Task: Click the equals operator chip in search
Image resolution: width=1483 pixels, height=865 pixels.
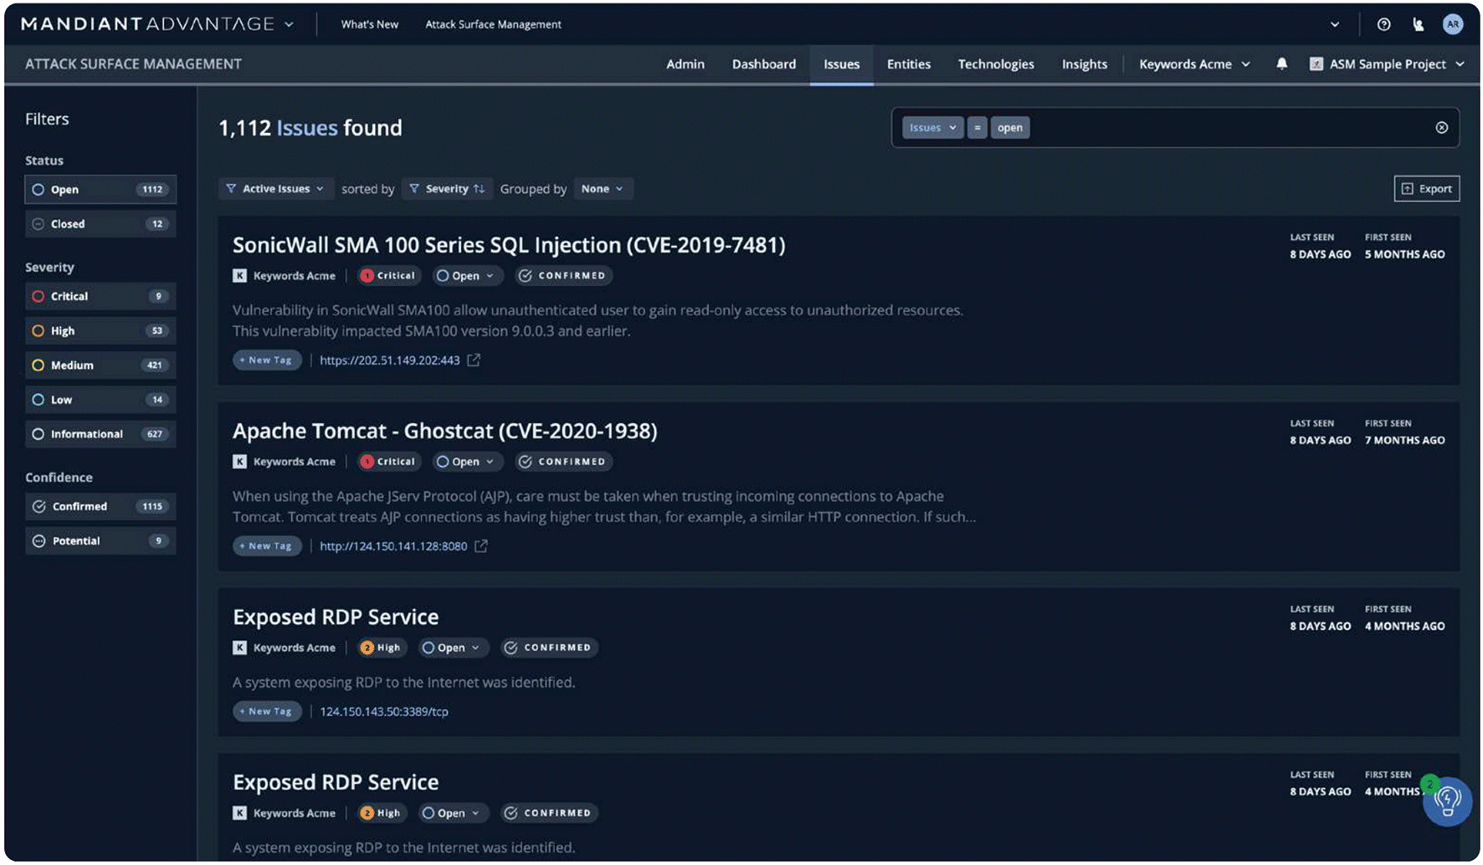Action: pos(977,127)
